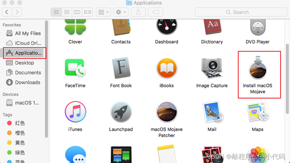Select All My Files in sidebar
Image resolution: width=290 pixels, height=163 pixels.
(23, 33)
